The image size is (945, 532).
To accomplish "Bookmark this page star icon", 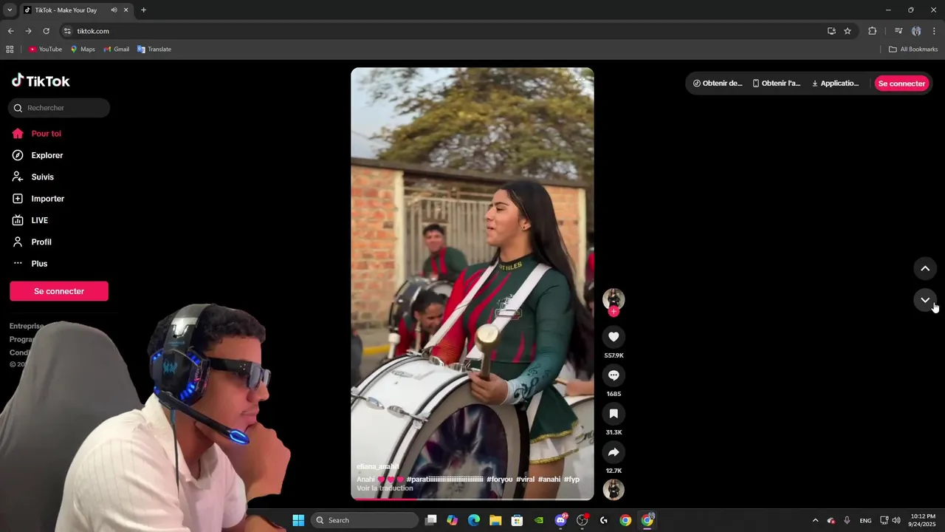I will tap(848, 31).
